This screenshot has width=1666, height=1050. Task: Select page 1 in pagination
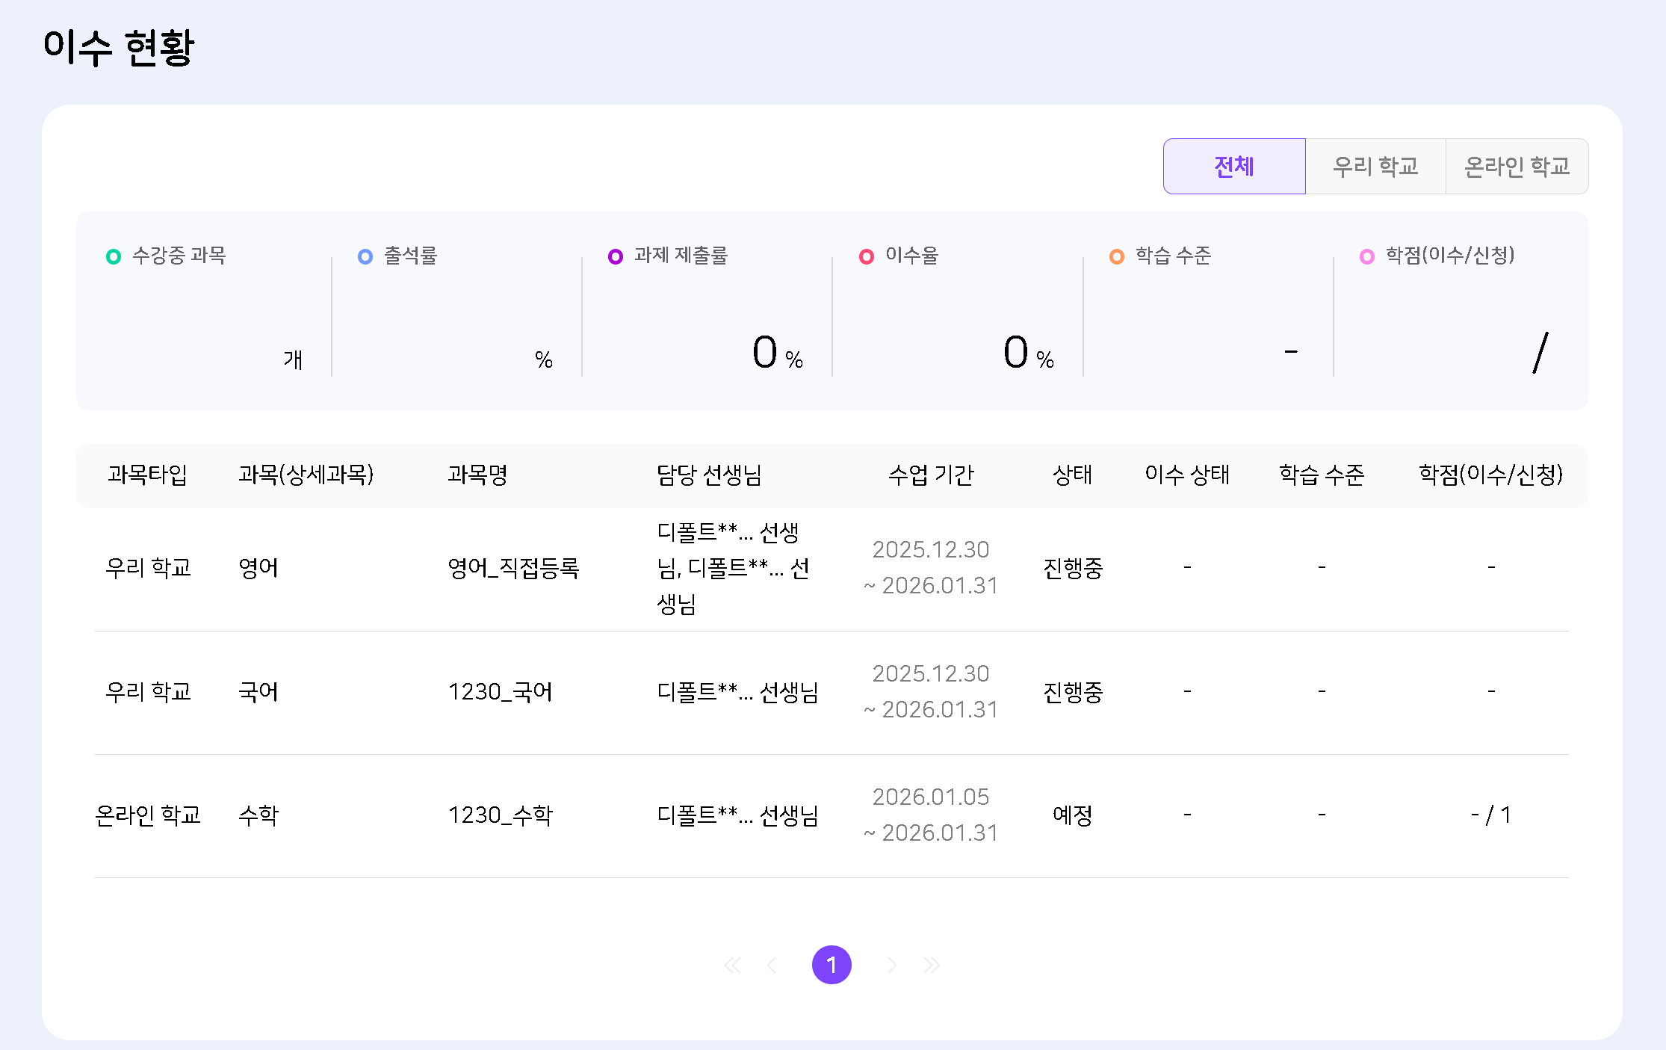tap(832, 965)
